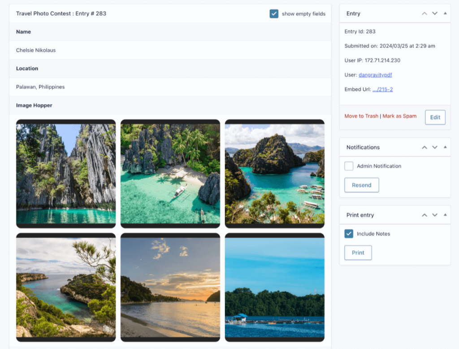459x349 pixels.
Task: Enable the Admin Notification checkbox
Action: pos(349,166)
